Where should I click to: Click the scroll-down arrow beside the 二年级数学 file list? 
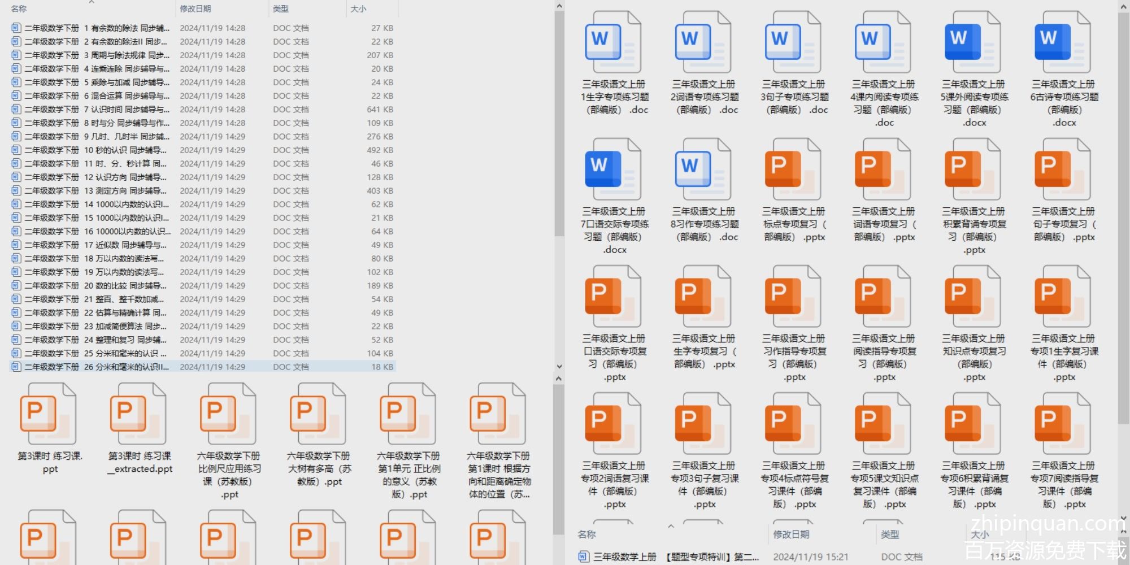point(559,366)
